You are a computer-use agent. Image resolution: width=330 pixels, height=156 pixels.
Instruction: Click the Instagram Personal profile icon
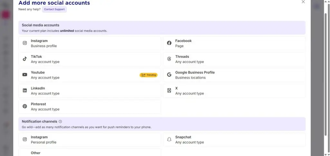click(x=25, y=139)
